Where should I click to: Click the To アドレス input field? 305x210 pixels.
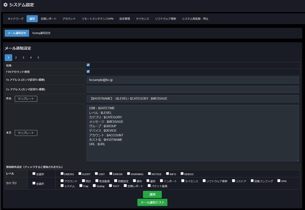click(x=193, y=80)
